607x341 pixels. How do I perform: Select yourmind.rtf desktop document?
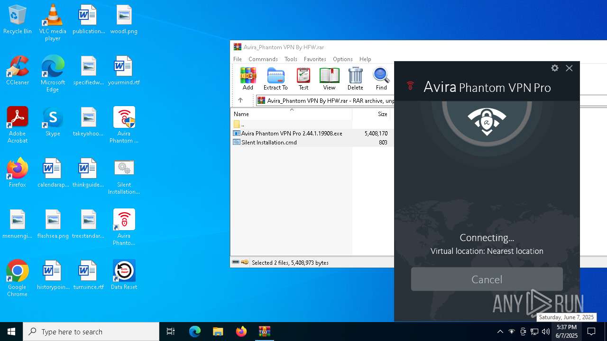click(124, 71)
